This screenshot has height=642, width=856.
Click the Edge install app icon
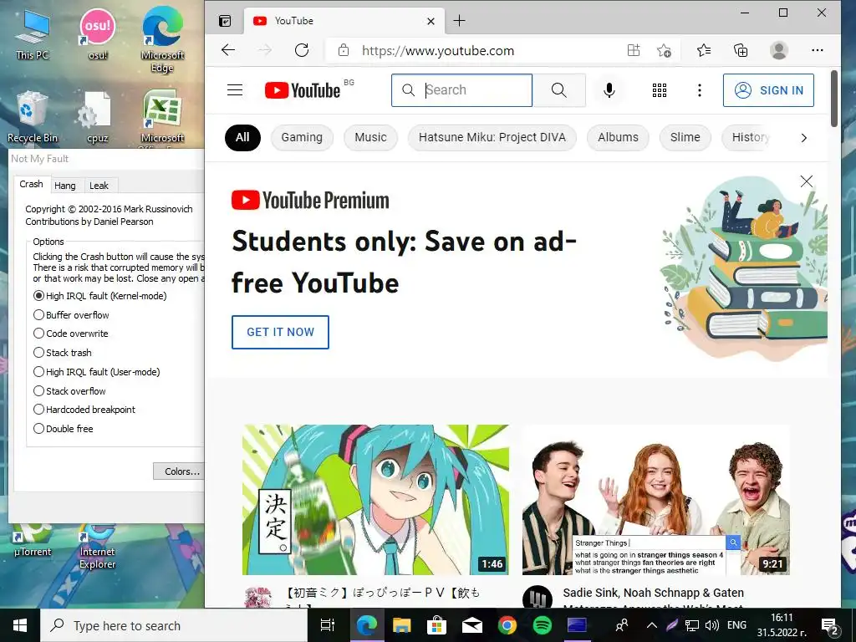[x=634, y=50]
